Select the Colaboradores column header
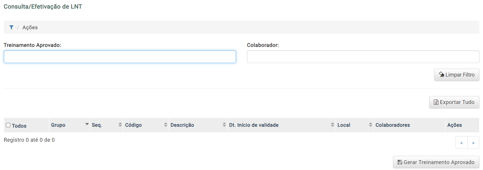 [393, 125]
